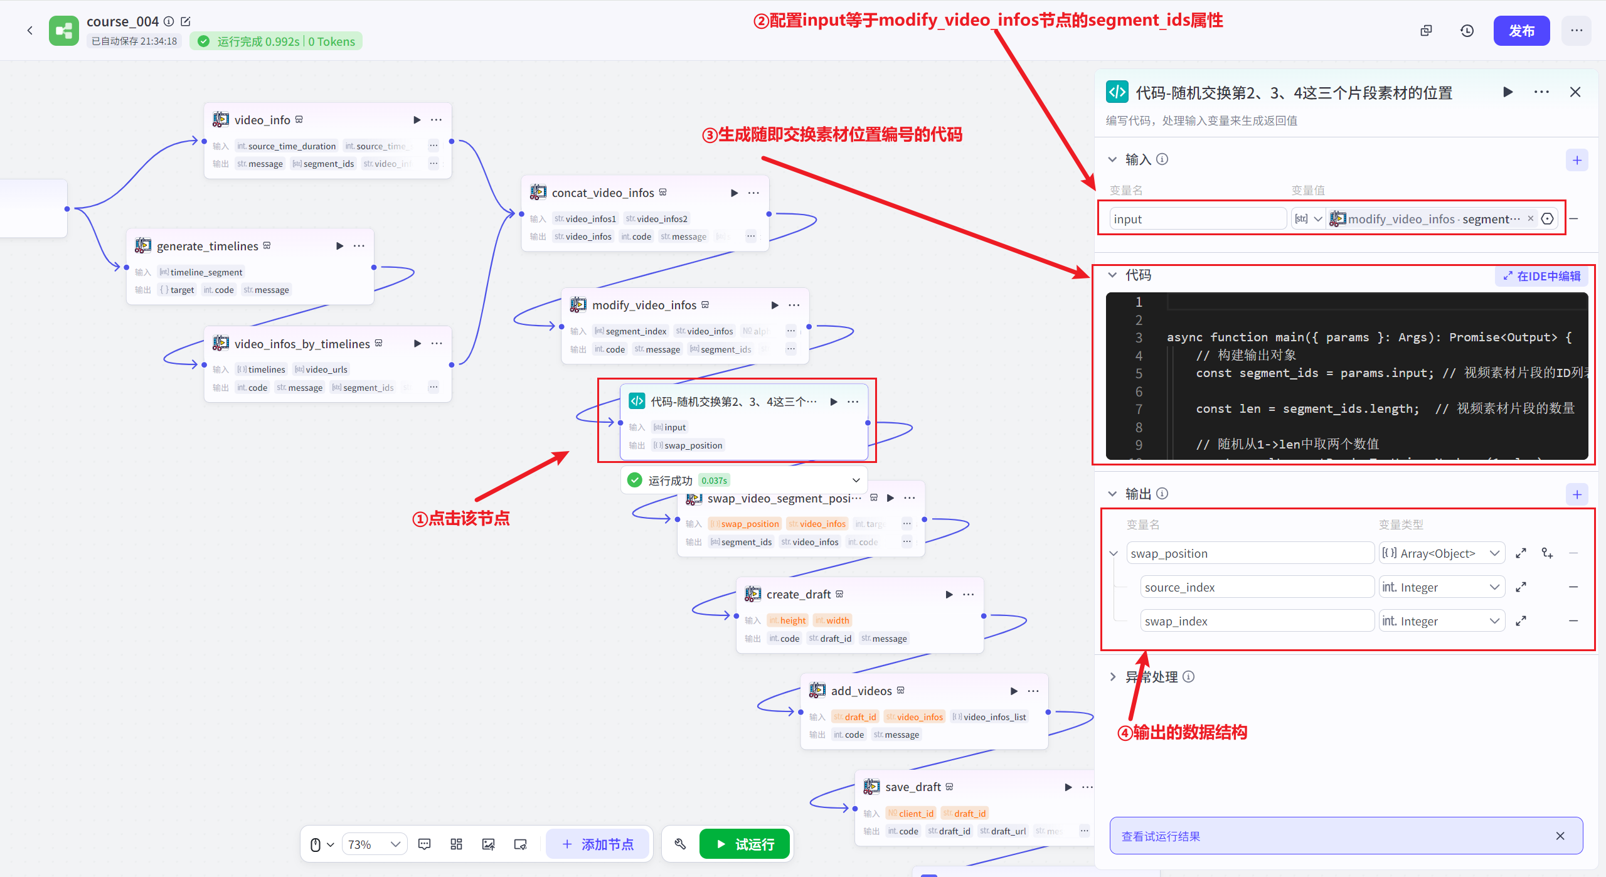Click the comment icon in bottom toolbar
Viewport: 1606px width, 877px height.
click(424, 844)
